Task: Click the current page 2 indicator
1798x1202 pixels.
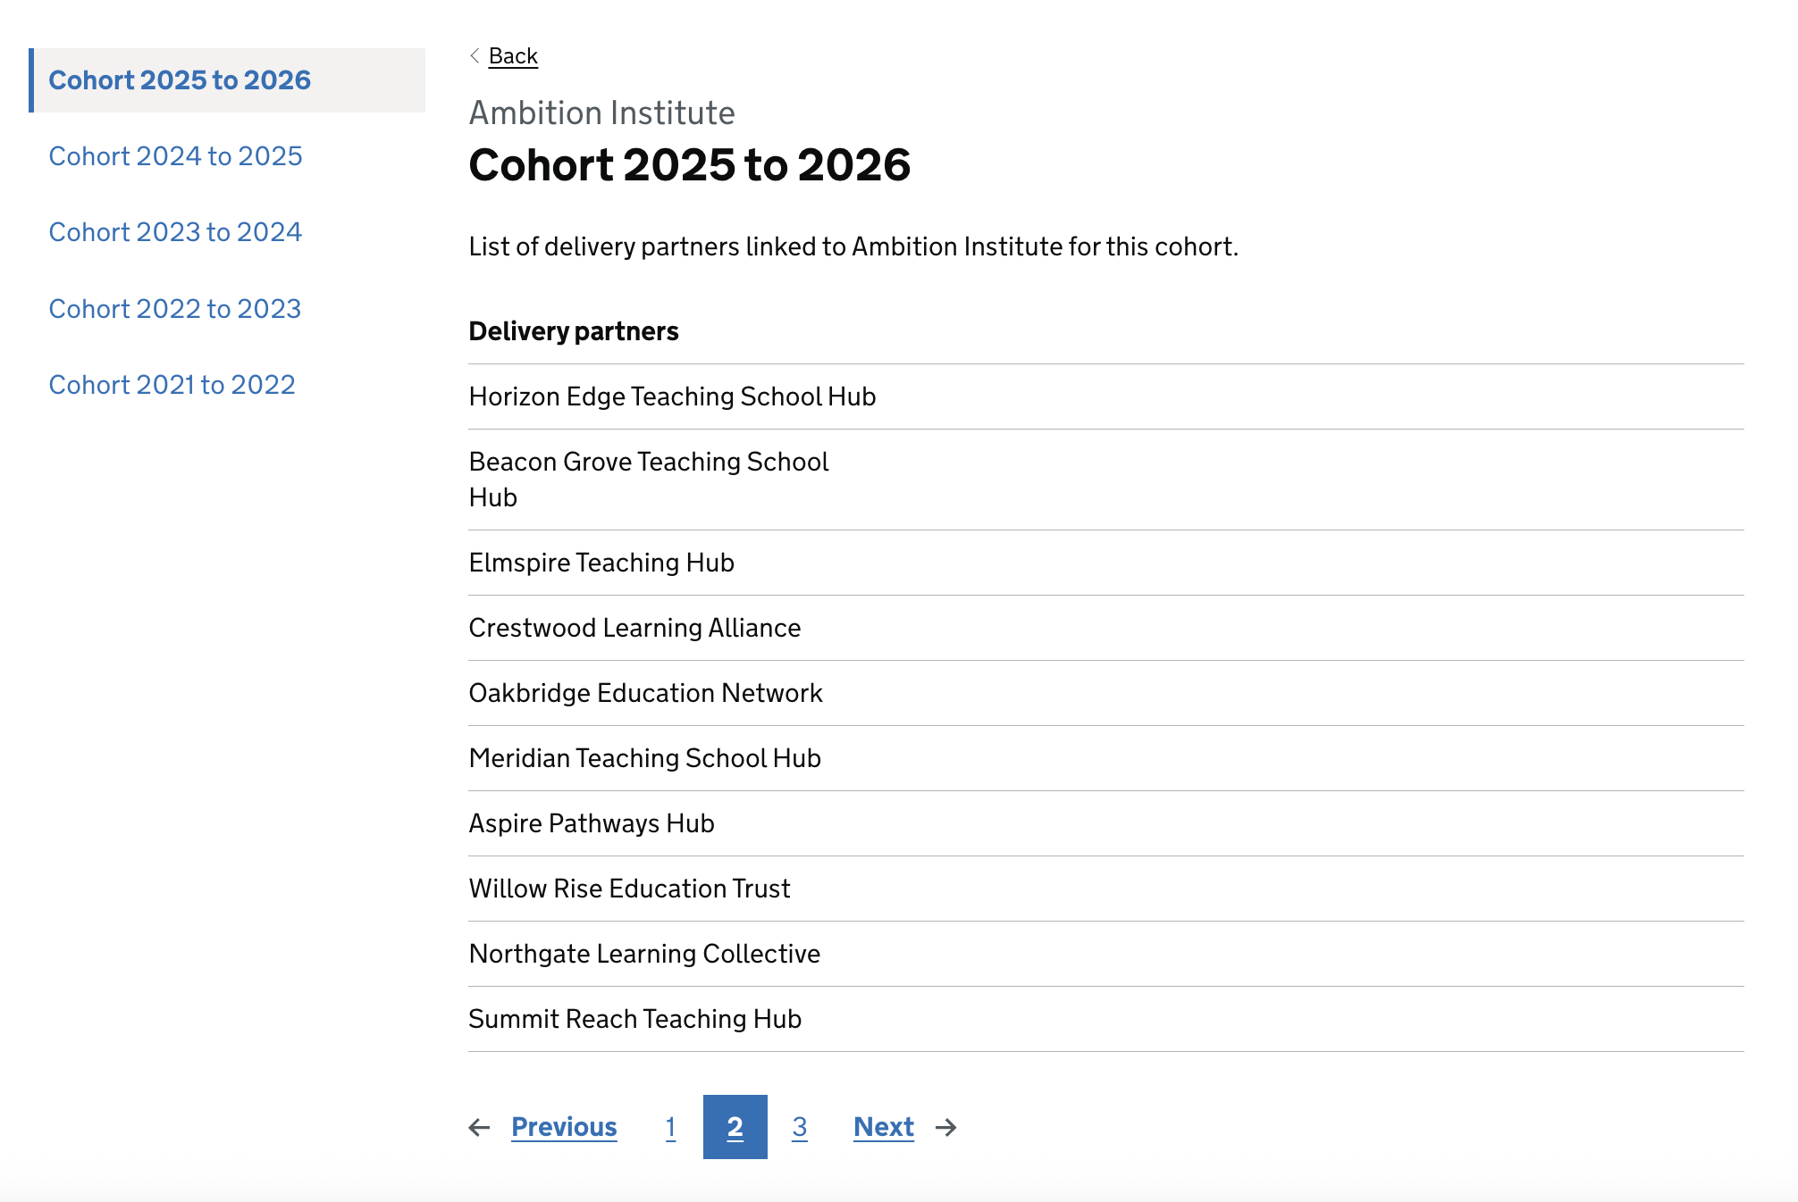Action: (x=735, y=1128)
